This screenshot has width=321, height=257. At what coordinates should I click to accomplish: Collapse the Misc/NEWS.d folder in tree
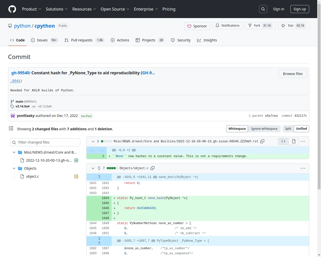(14, 152)
